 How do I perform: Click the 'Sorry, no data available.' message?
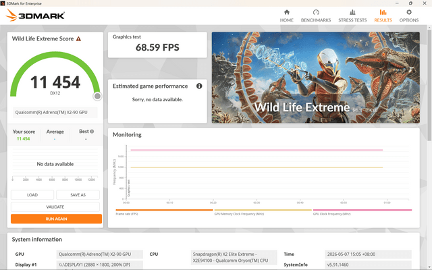click(157, 99)
